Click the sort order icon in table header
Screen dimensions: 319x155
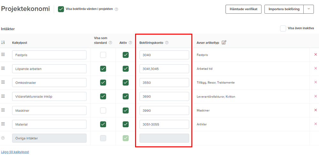click(3, 42)
